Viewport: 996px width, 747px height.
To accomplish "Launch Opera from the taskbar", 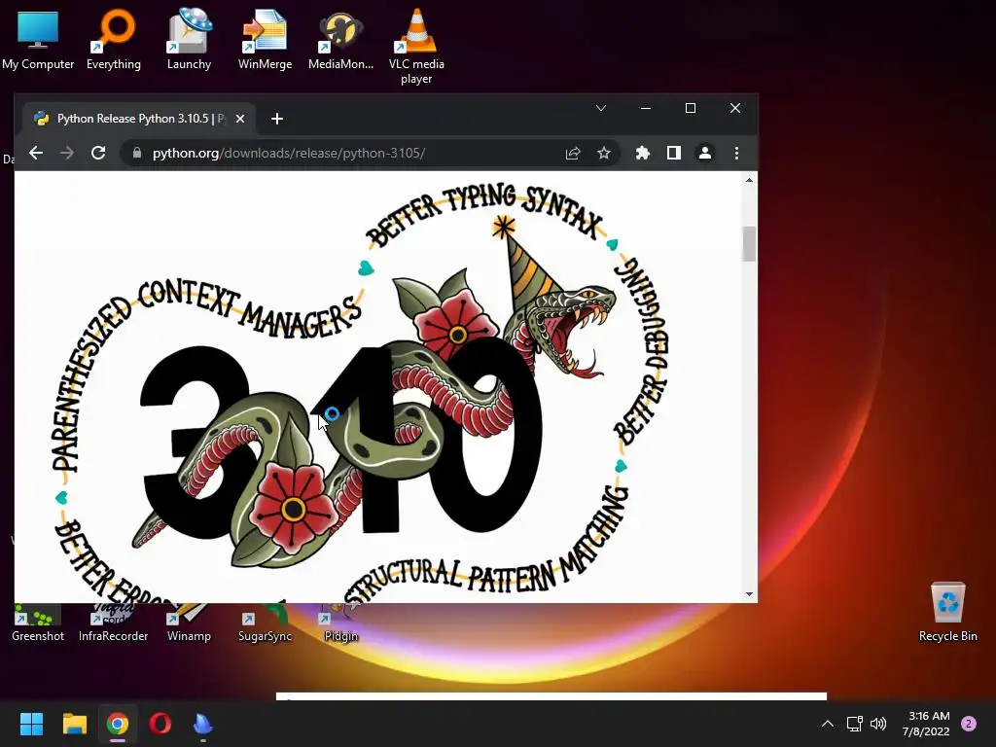I will point(160,724).
